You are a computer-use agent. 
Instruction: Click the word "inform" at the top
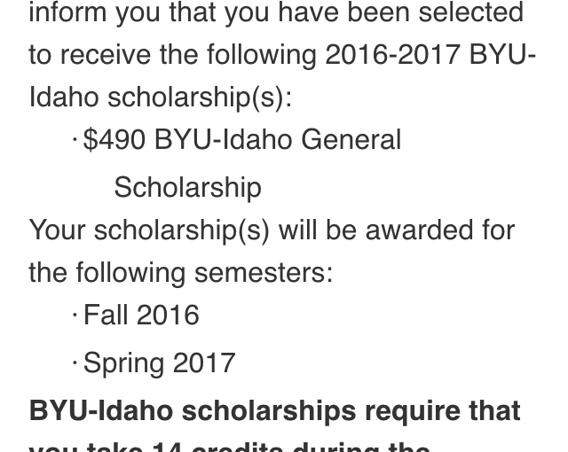[x=67, y=12]
